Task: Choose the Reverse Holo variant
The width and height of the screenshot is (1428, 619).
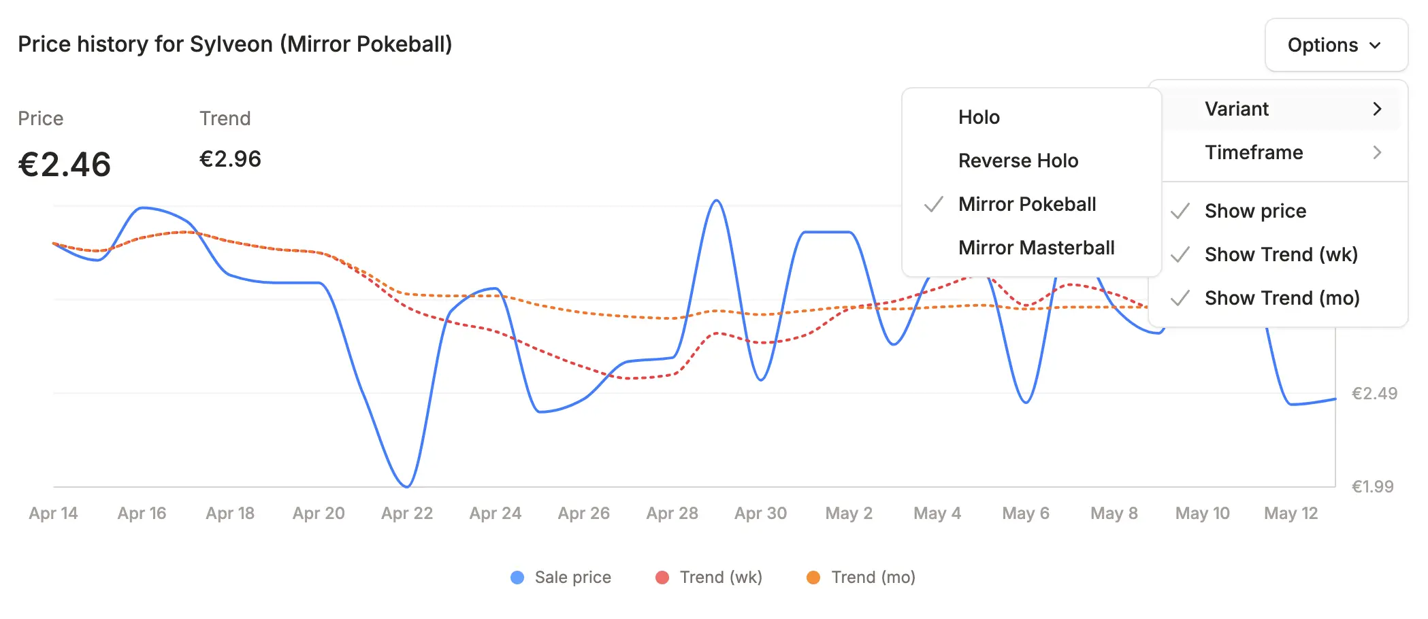Action: coord(1018,161)
